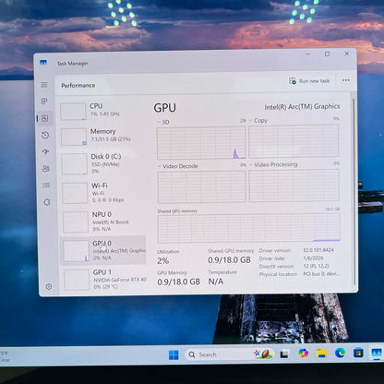The height and width of the screenshot is (384, 384).
Task: Click the 3D engine usage graph
Action: [x=201, y=143]
